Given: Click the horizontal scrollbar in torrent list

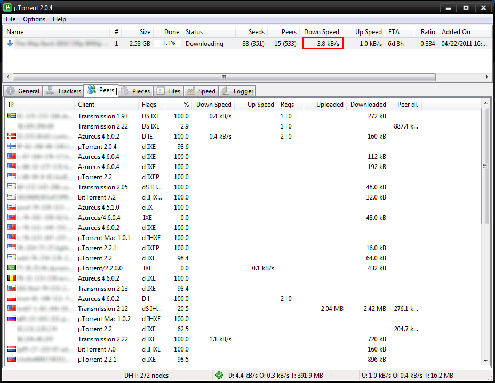Looking at the screenshot, I should click(x=224, y=77).
